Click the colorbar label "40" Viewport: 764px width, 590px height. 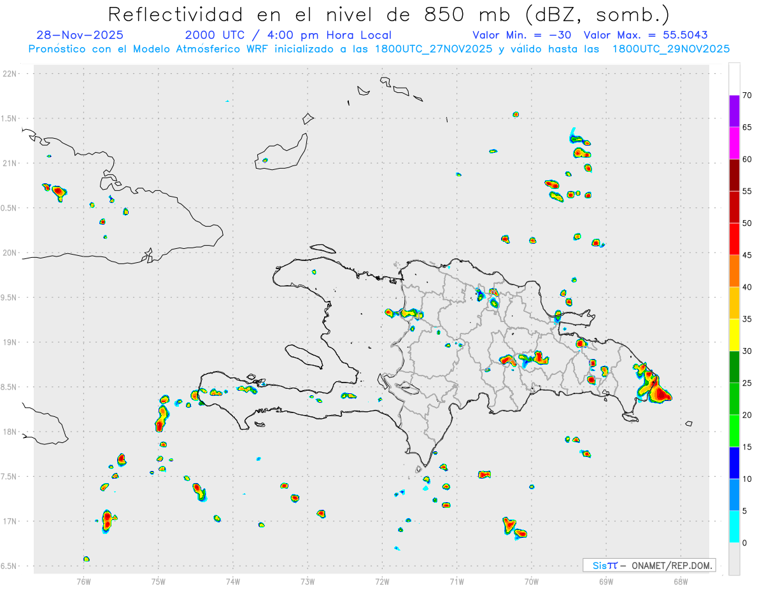[747, 287]
